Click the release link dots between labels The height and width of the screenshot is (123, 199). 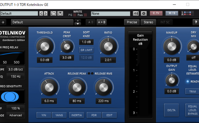click(x=90, y=74)
